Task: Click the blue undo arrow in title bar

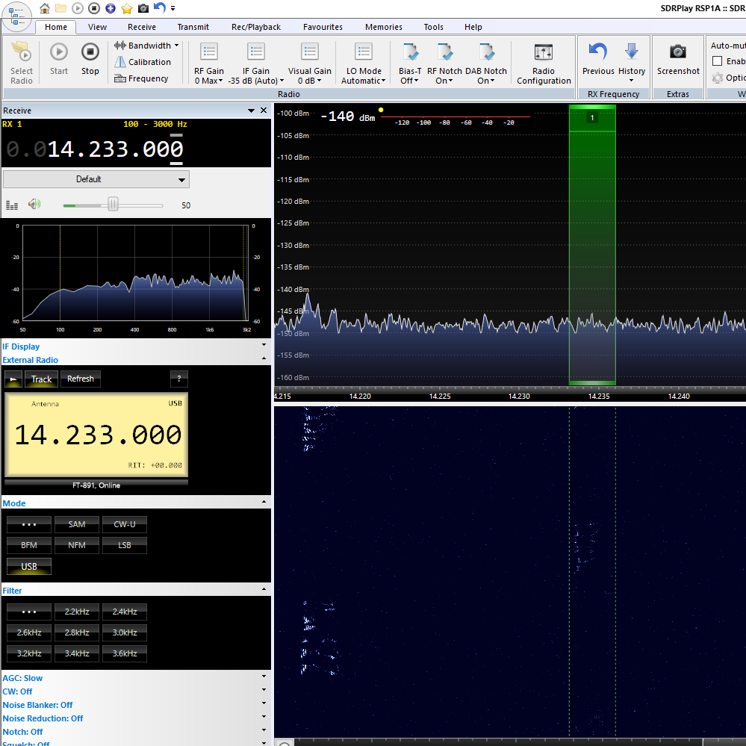Action: (159, 7)
